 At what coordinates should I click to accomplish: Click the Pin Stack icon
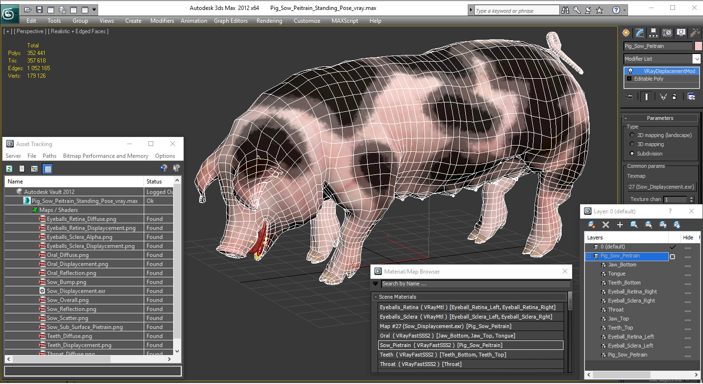coord(629,97)
